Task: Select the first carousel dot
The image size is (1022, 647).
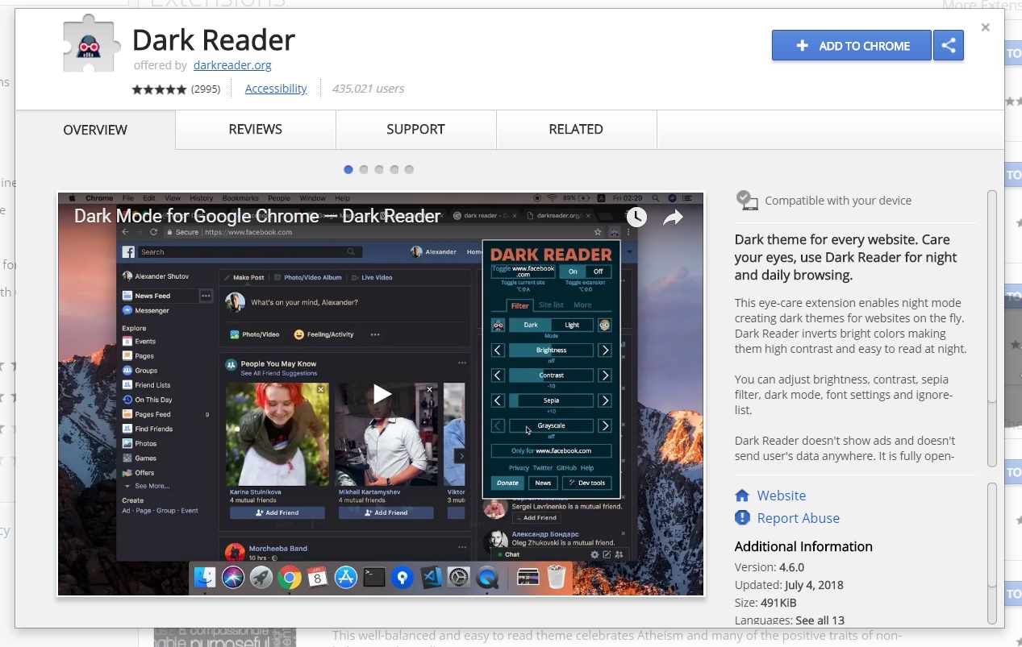Action: 348,169
